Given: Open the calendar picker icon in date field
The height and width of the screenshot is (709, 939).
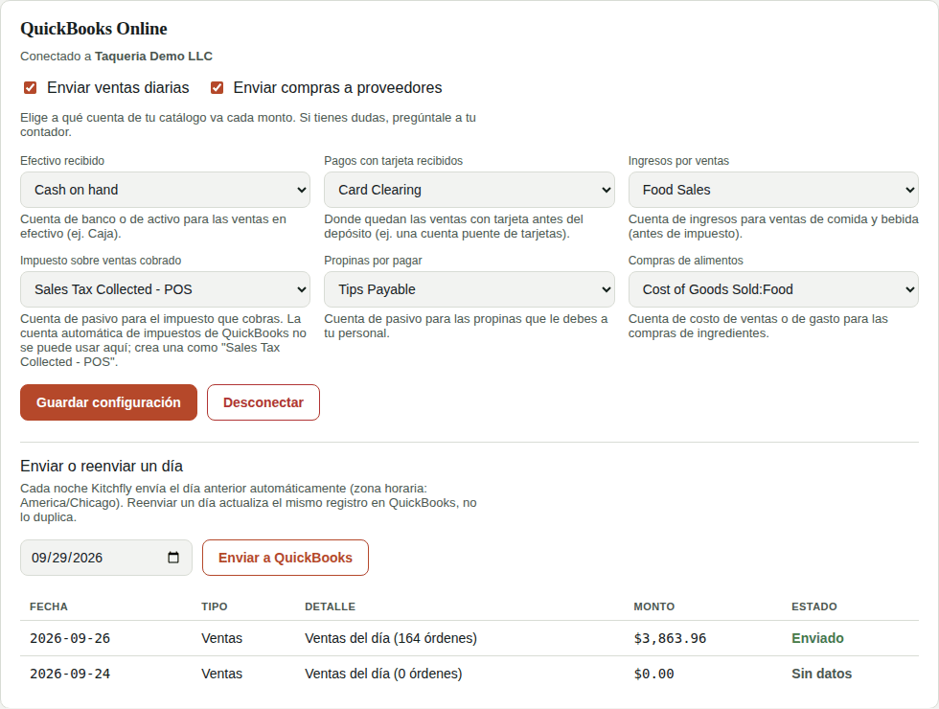Looking at the screenshot, I should click(x=173, y=558).
